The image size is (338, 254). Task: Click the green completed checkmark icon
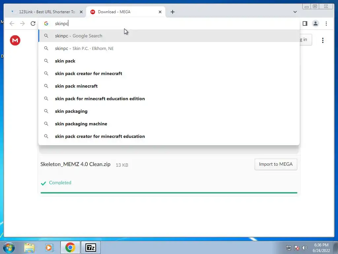click(43, 183)
